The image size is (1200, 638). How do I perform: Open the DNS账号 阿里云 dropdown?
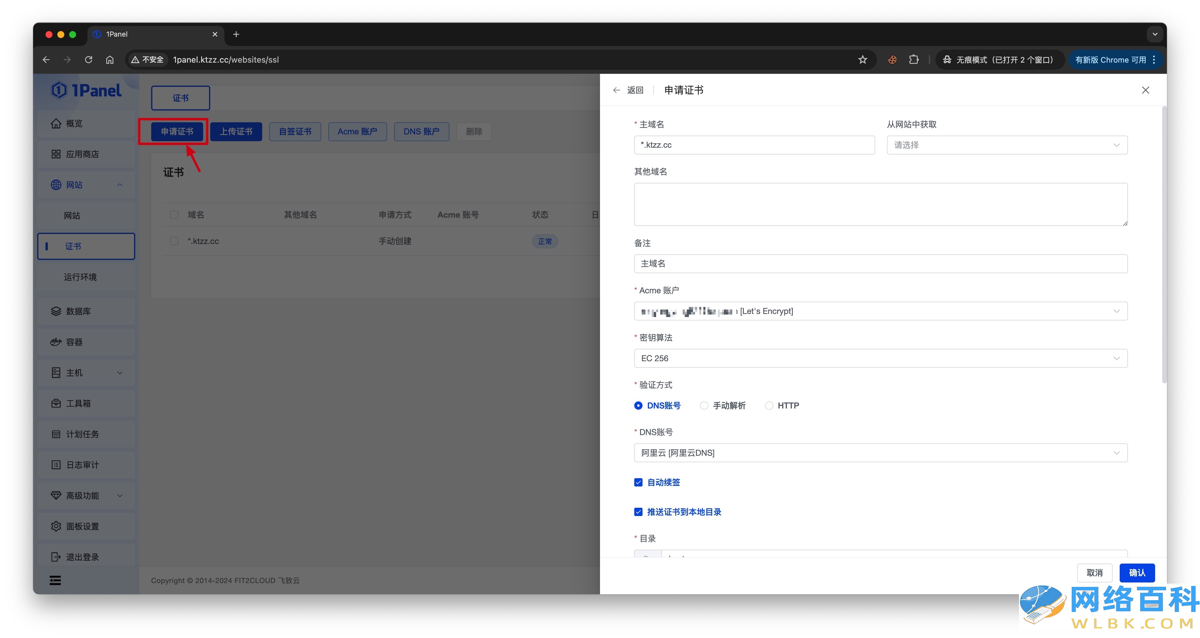click(881, 453)
